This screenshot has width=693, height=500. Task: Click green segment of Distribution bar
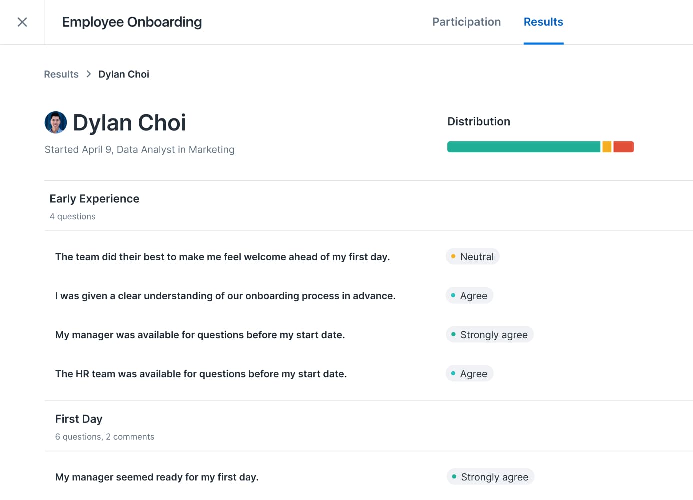click(524, 147)
